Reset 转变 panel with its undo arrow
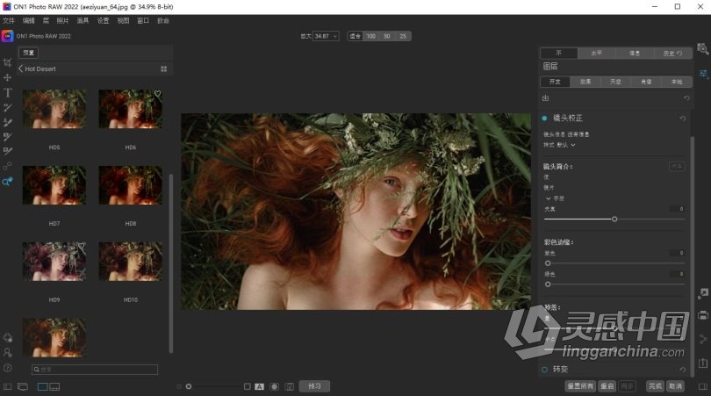This screenshot has height=396, width=711. (x=682, y=370)
